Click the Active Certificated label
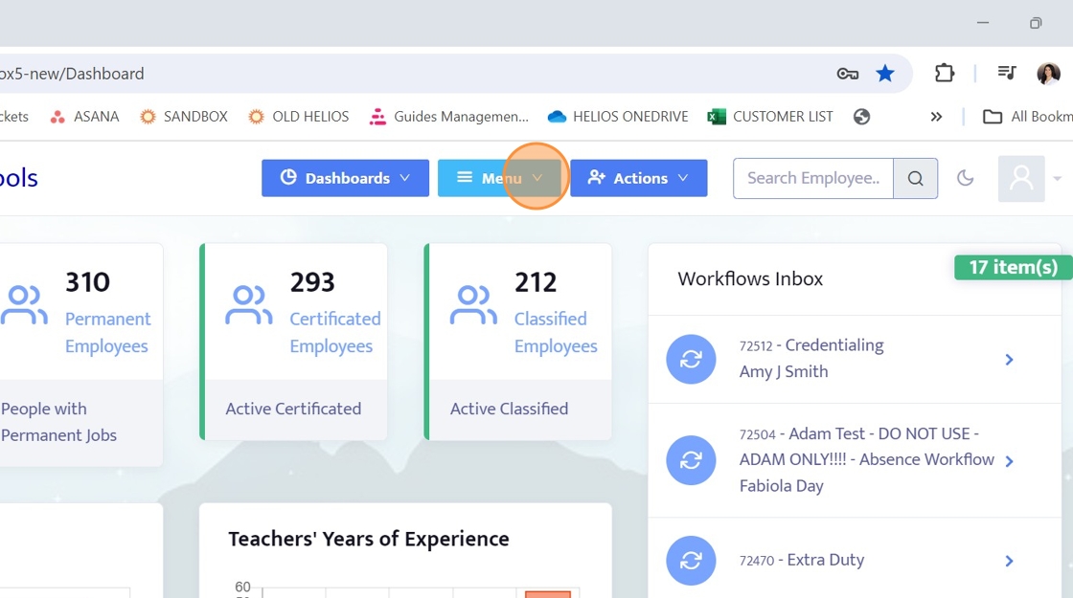Screen dimensions: 1073x598 [x=293, y=409]
